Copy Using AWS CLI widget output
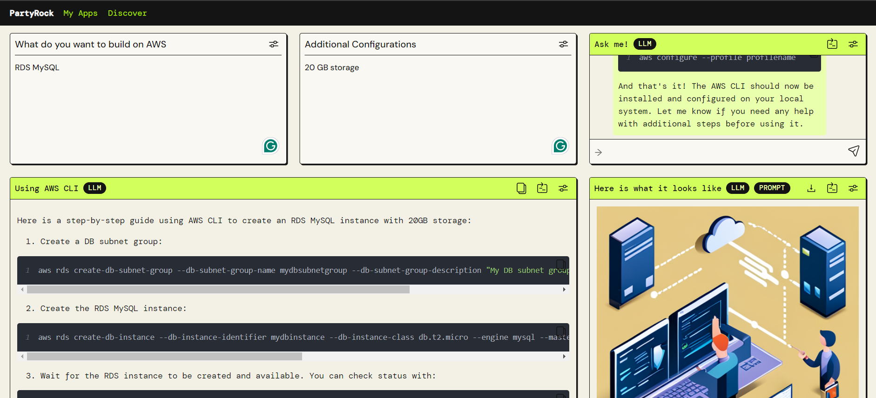 coord(521,188)
